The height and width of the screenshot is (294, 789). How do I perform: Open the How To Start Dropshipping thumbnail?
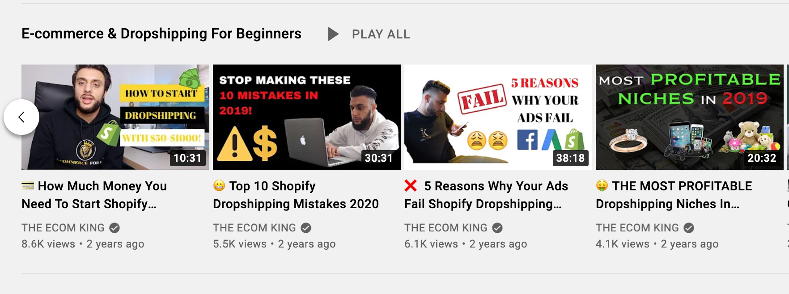pos(115,117)
